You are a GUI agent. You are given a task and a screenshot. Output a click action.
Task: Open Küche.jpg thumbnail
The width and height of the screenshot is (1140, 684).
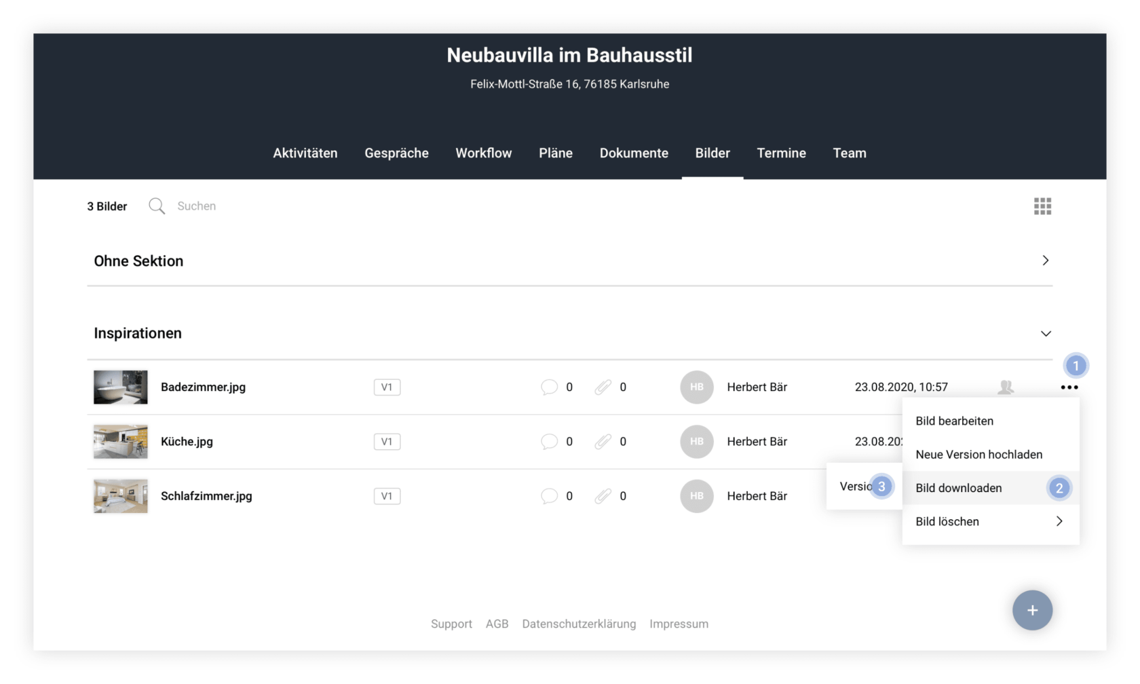[x=121, y=442]
